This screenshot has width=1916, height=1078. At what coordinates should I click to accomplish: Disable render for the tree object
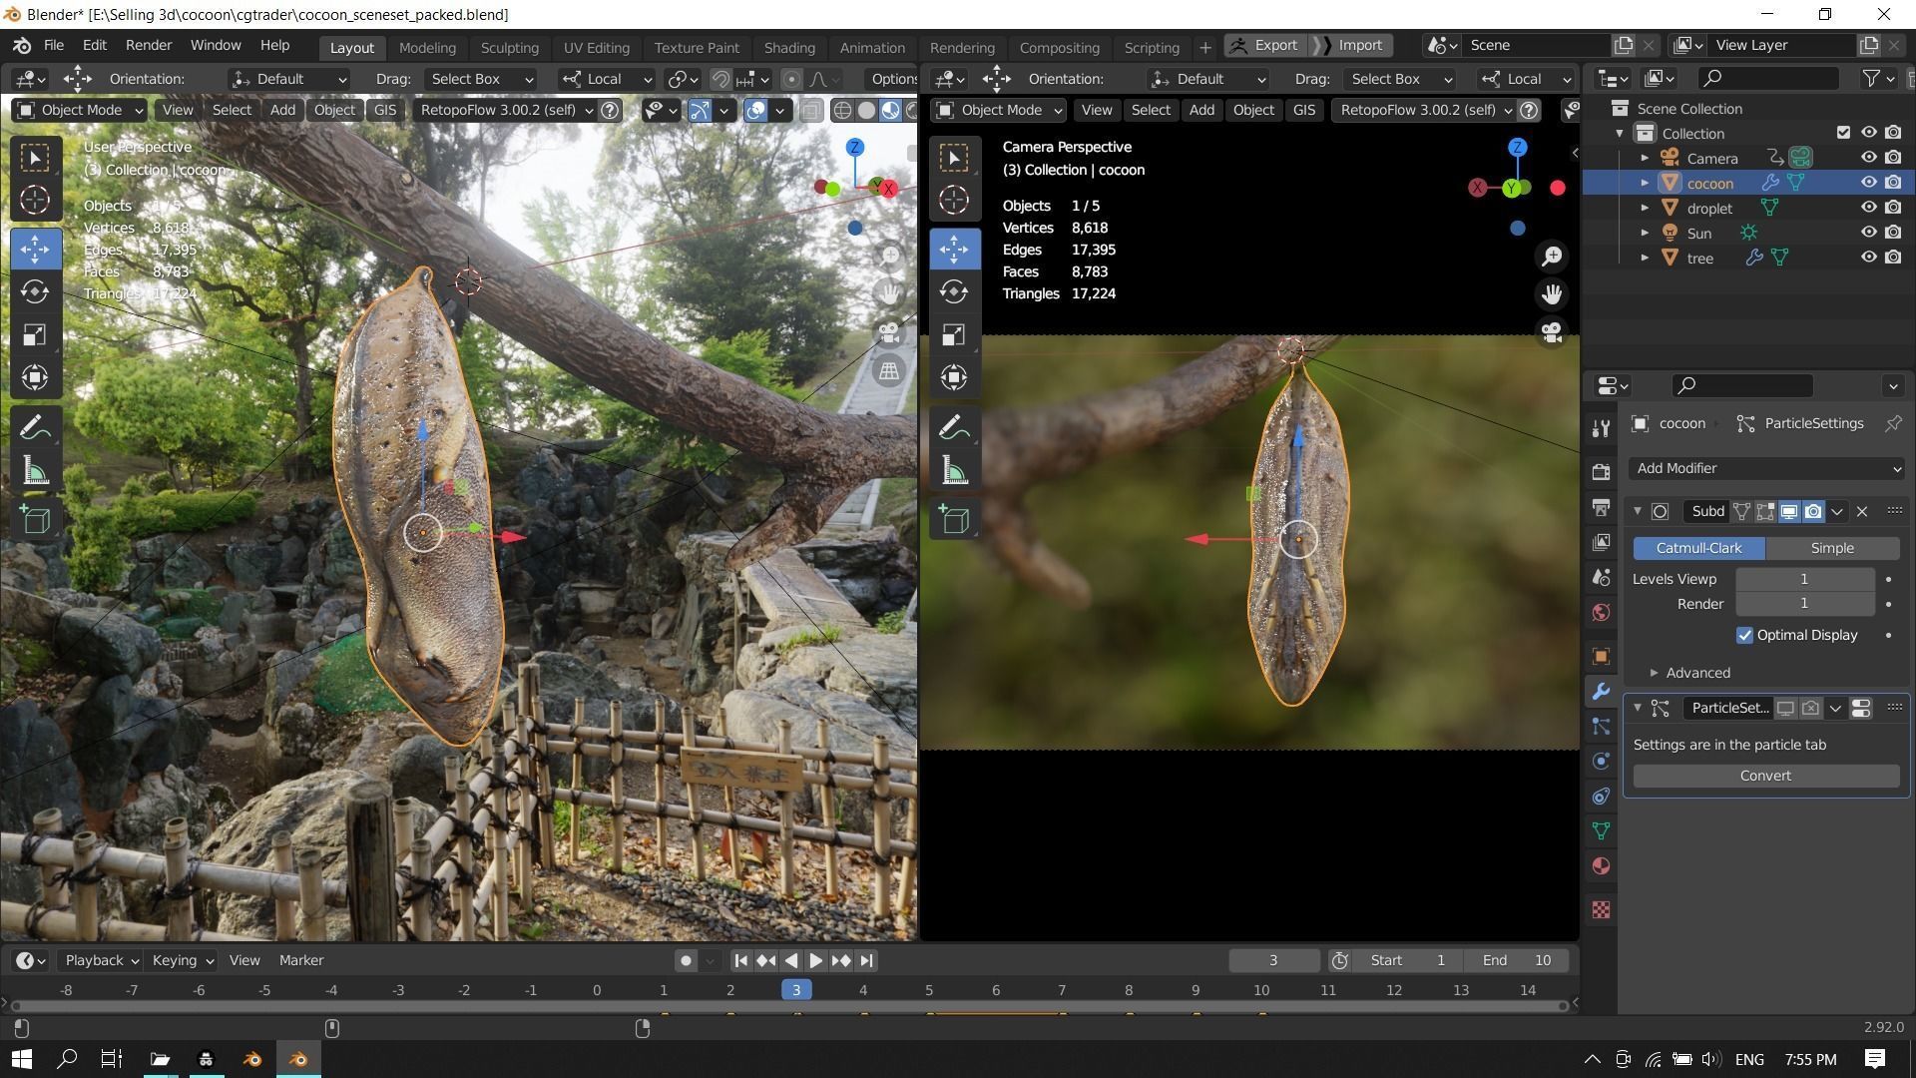(x=1893, y=258)
